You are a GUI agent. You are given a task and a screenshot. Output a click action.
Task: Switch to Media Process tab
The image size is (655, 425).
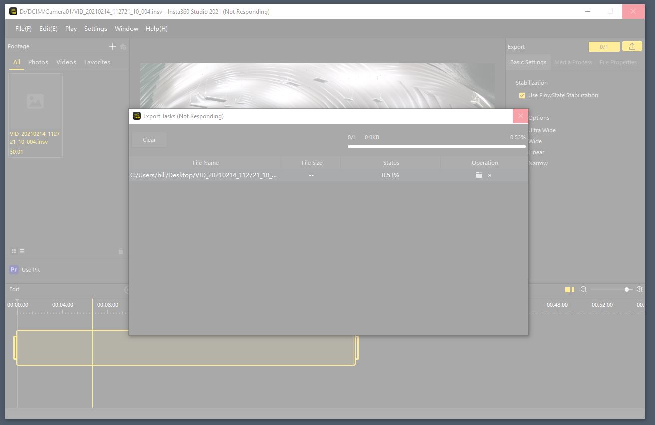(x=573, y=62)
